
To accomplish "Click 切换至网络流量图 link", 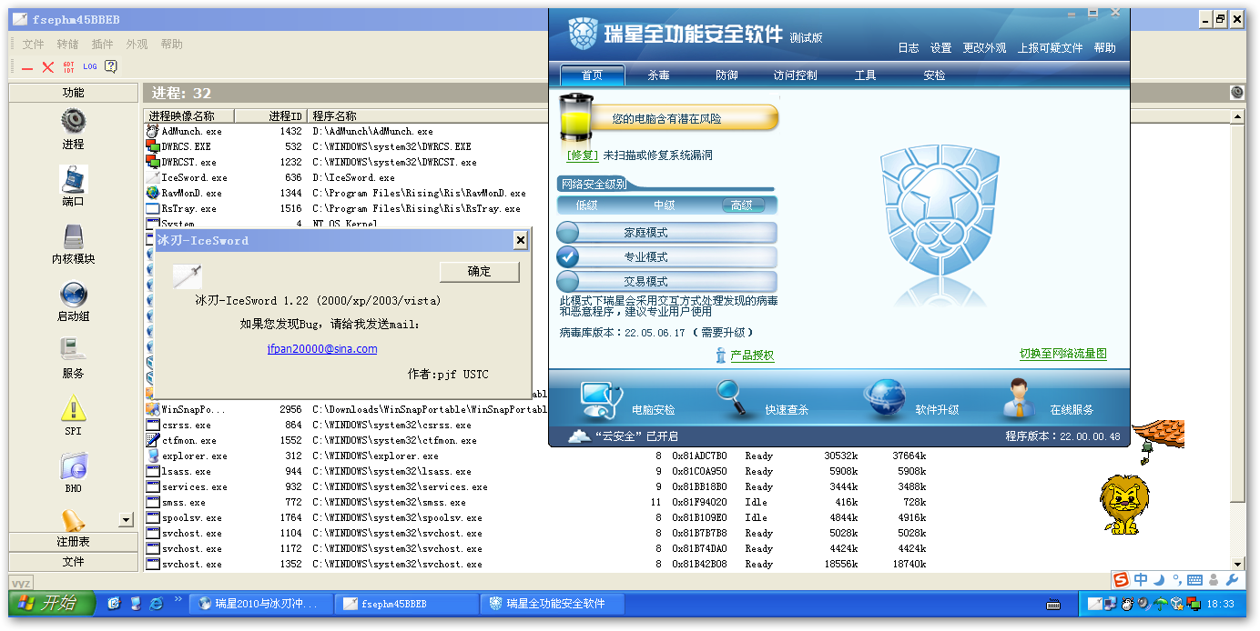I will pyautogui.click(x=1063, y=354).
